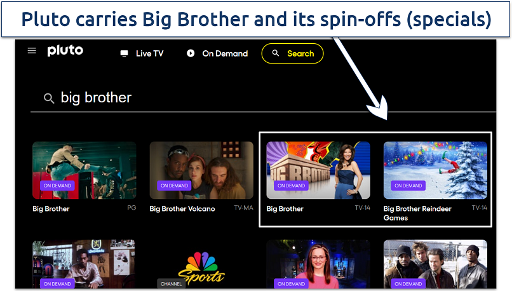
Task: Click the yellow Search button
Action: coord(293,53)
